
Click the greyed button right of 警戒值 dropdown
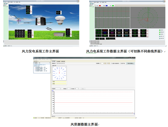(83, 89)
